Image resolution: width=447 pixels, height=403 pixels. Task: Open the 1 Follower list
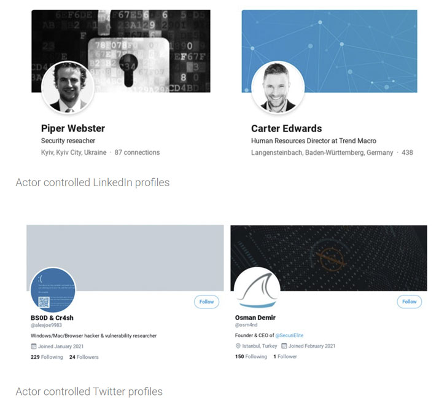285,357
